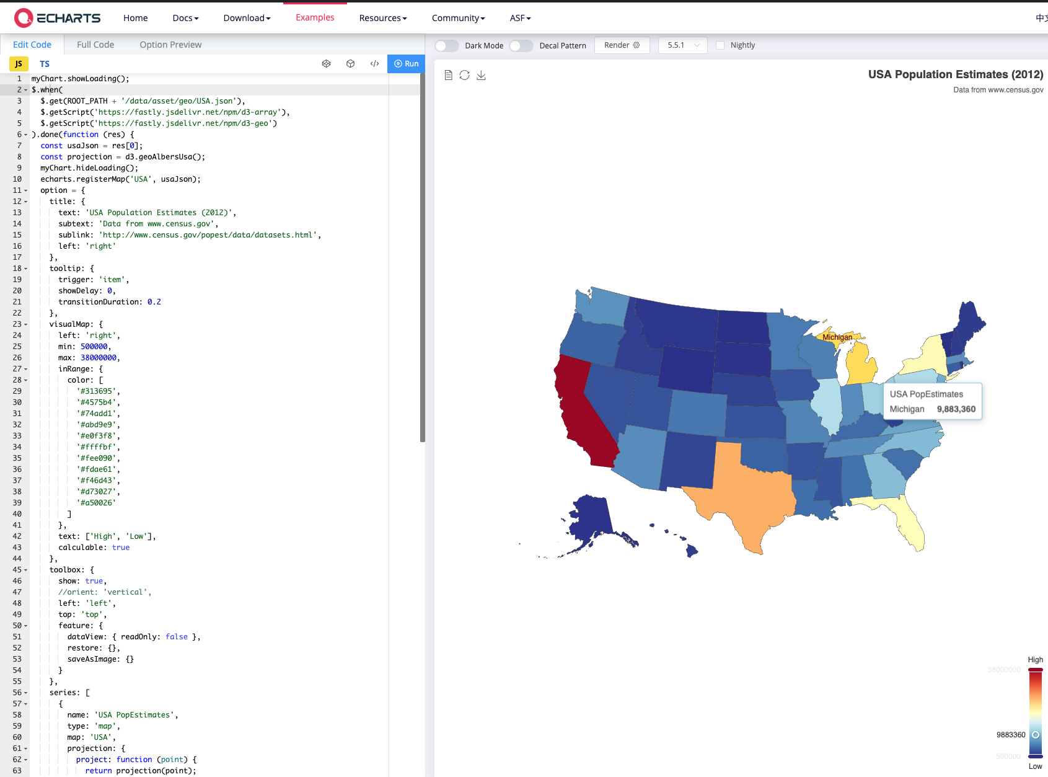Open Data from www.census.gov sublink

tap(998, 90)
